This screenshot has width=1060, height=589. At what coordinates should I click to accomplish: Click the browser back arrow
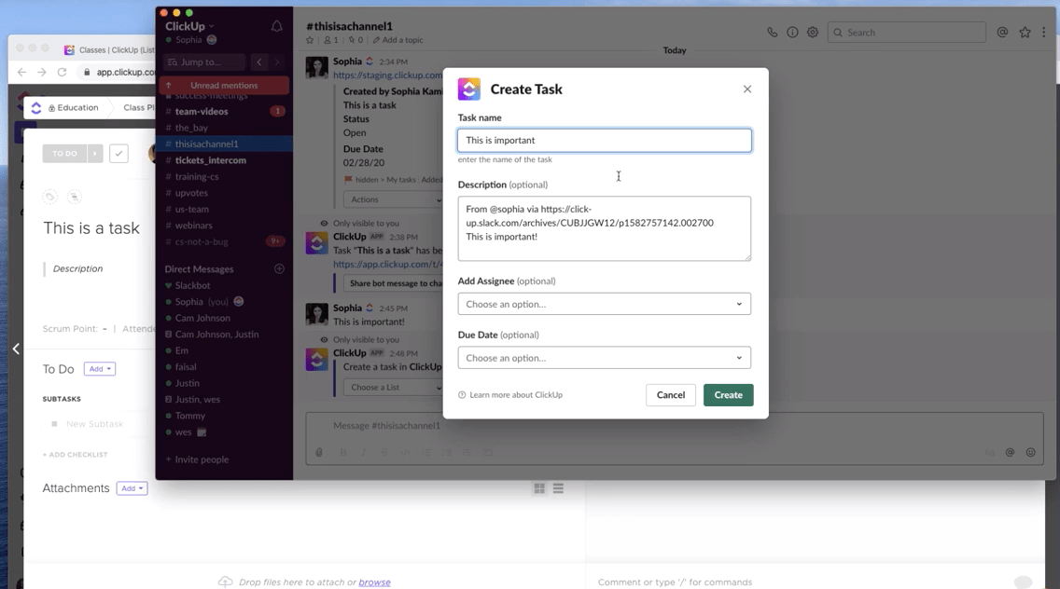click(21, 72)
